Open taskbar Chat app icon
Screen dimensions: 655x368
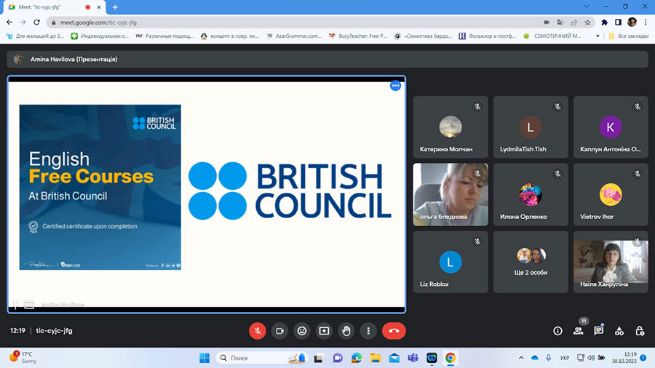338,358
